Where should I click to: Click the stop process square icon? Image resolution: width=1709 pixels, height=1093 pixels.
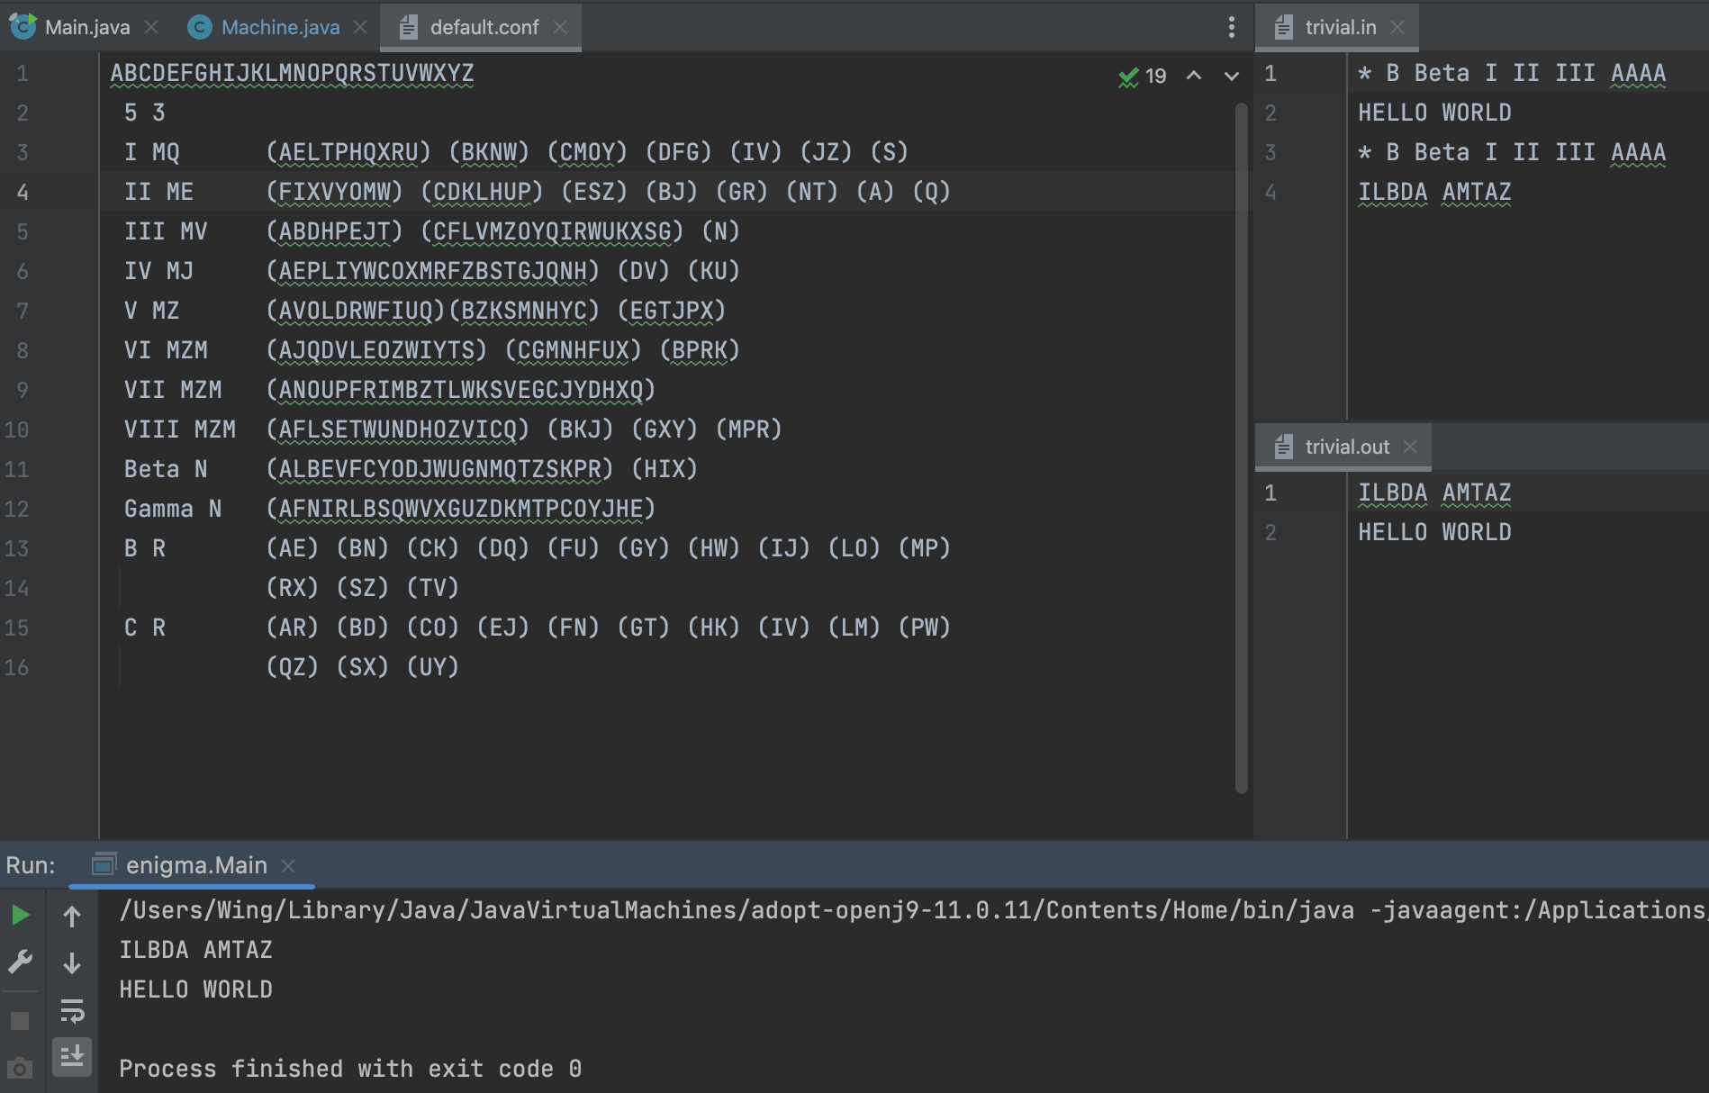20,1021
